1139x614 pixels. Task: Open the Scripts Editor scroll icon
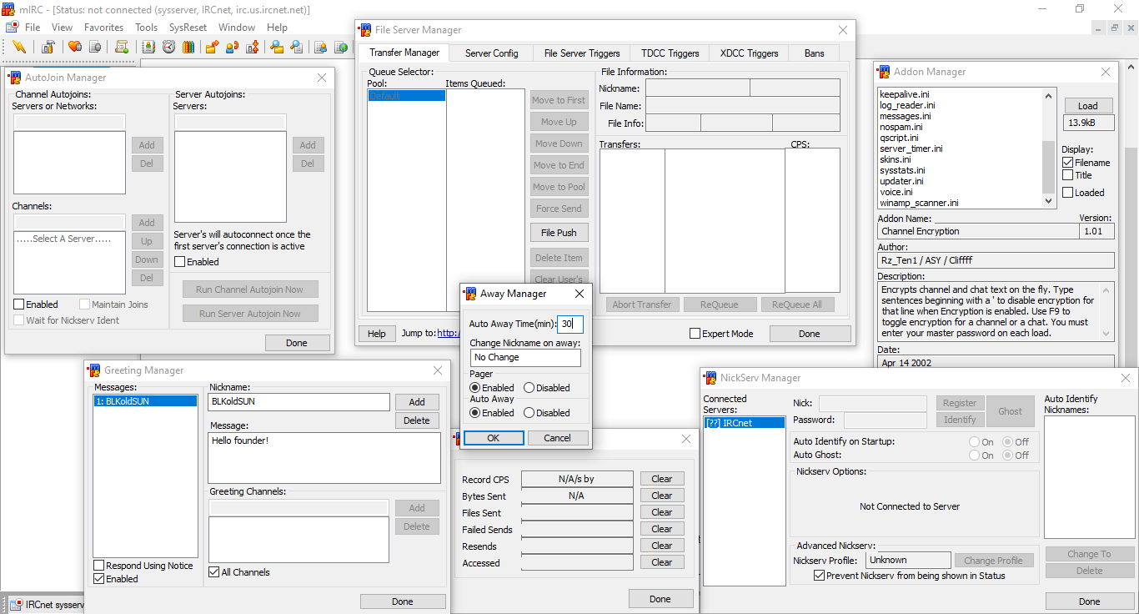coord(122,47)
